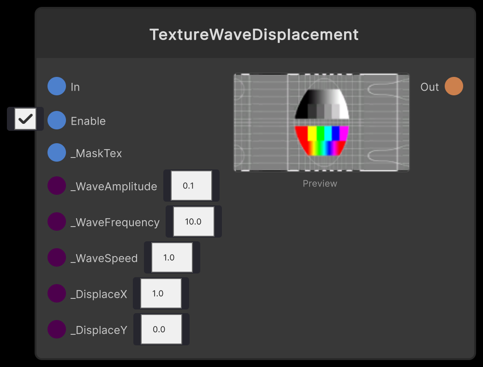The width and height of the screenshot is (483, 367).
Task: Click the _WaveAmplitude value field showing 0.1
Action: point(191,185)
